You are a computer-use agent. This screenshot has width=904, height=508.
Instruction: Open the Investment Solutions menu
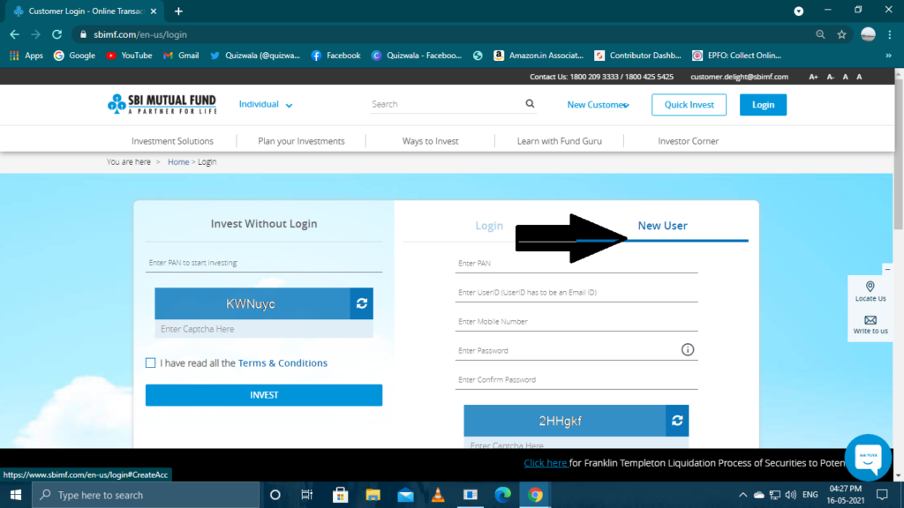[172, 141]
